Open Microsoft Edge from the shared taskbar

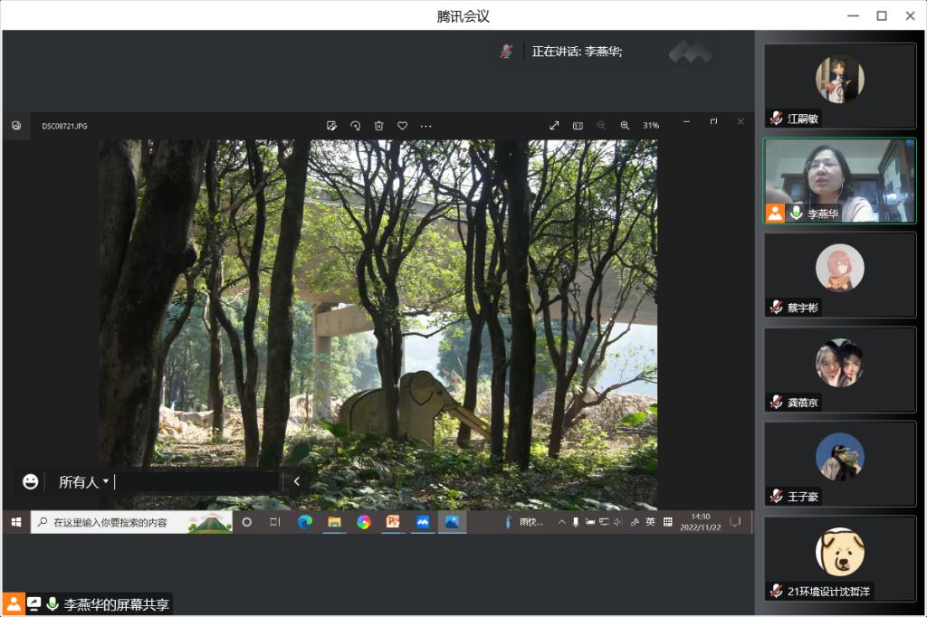tap(305, 522)
